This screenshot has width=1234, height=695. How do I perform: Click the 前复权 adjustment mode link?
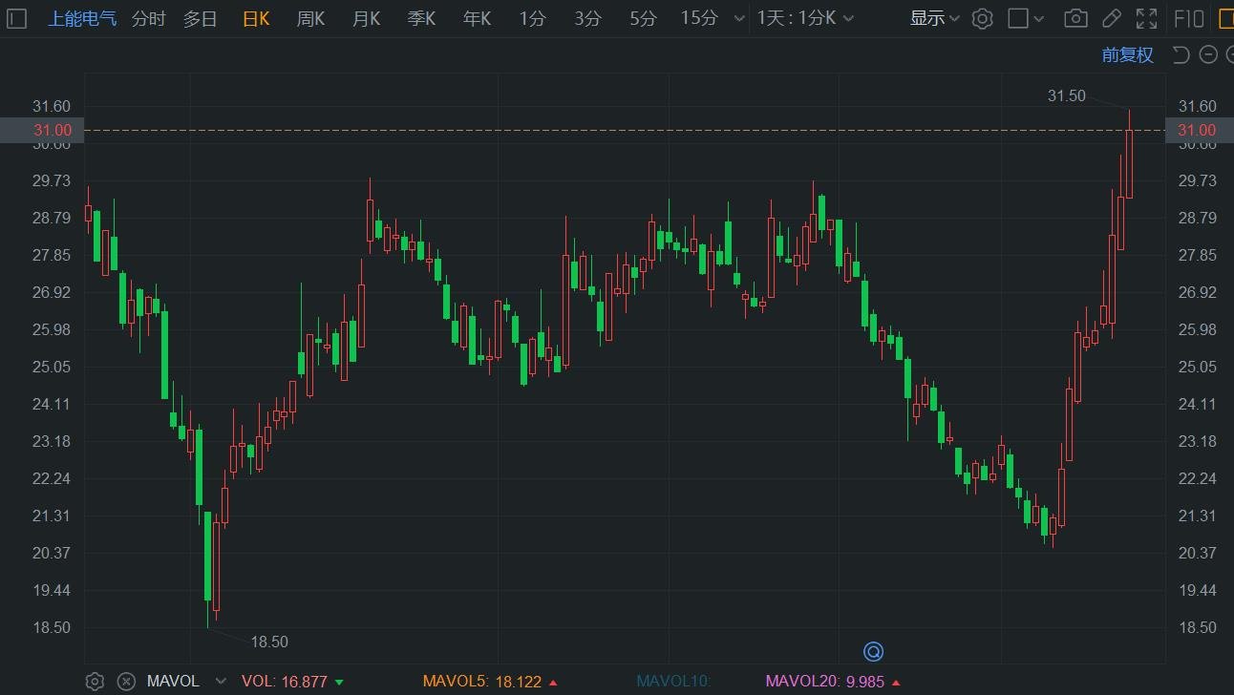click(1128, 54)
